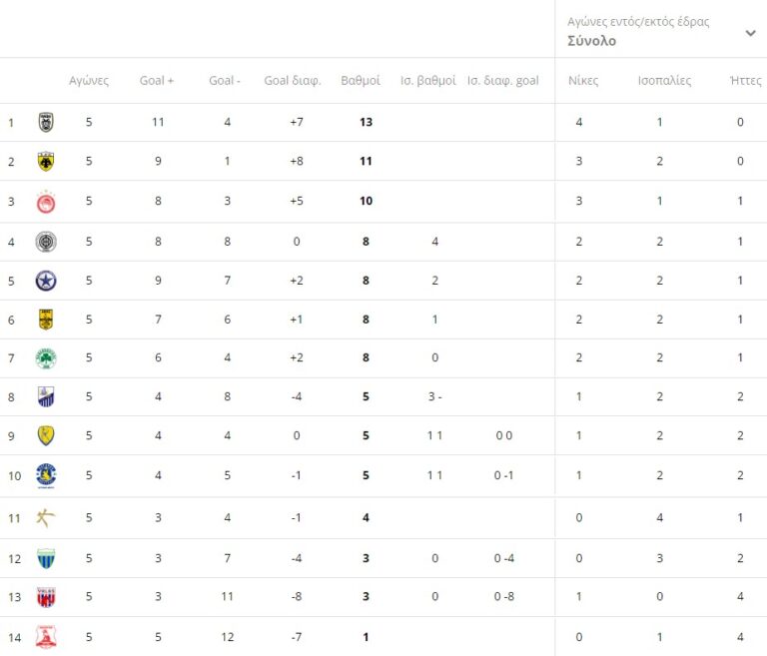Viewport: 767px width, 656px height.
Task: Click the PAOK logo in first place
Action: [x=46, y=123]
